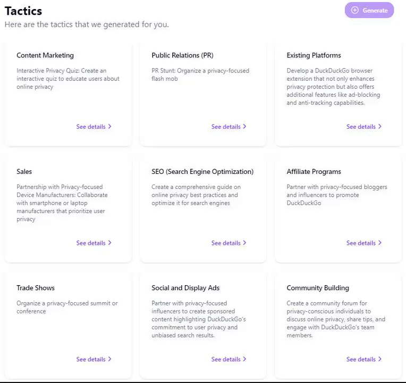Select the Community Building card title
The height and width of the screenshot is (383, 406).
(x=318, y=288)
